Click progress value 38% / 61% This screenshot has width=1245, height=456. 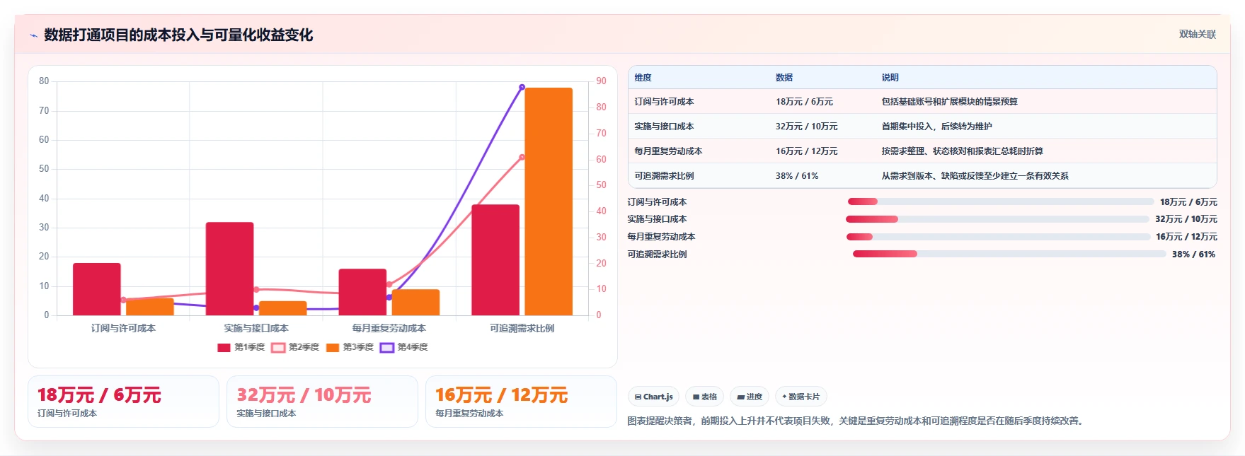pos(1193,255)
